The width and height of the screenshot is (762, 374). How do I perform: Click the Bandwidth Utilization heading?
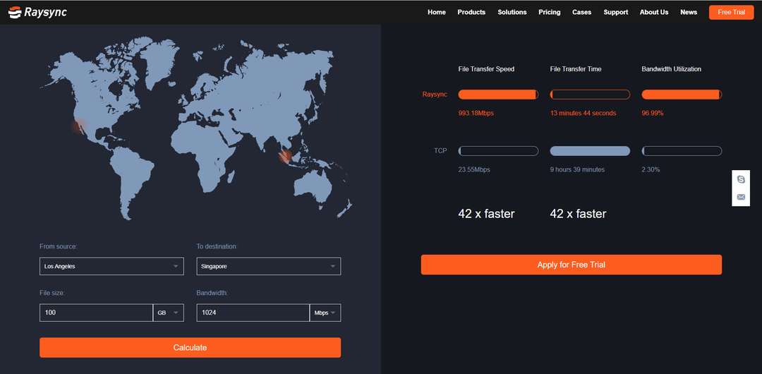(x=671, y=69)
